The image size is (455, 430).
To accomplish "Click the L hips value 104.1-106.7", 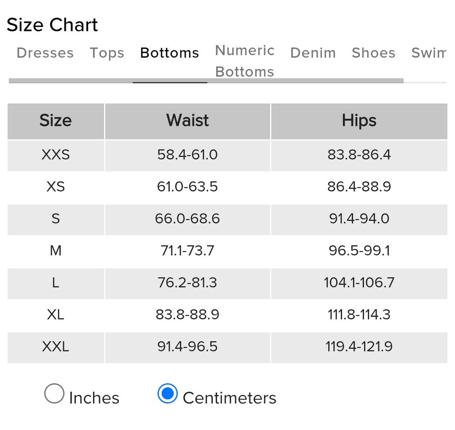I will (x=359, y=283).
